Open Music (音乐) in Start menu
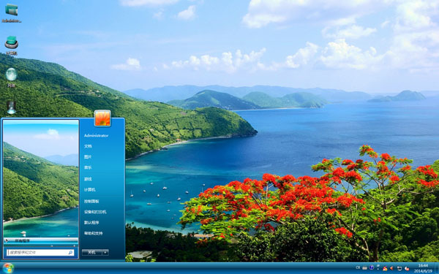 pos(88,168)
